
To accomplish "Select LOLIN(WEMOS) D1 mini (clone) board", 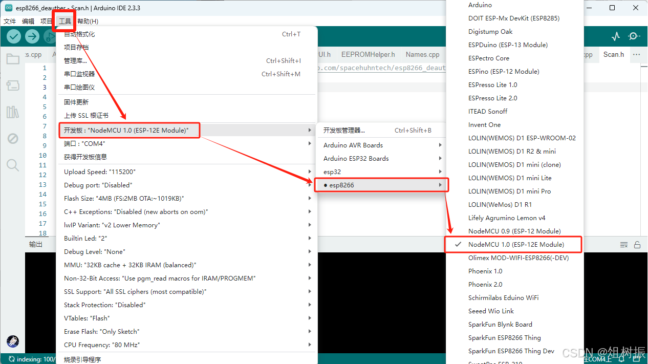I will tap(514, 164).
